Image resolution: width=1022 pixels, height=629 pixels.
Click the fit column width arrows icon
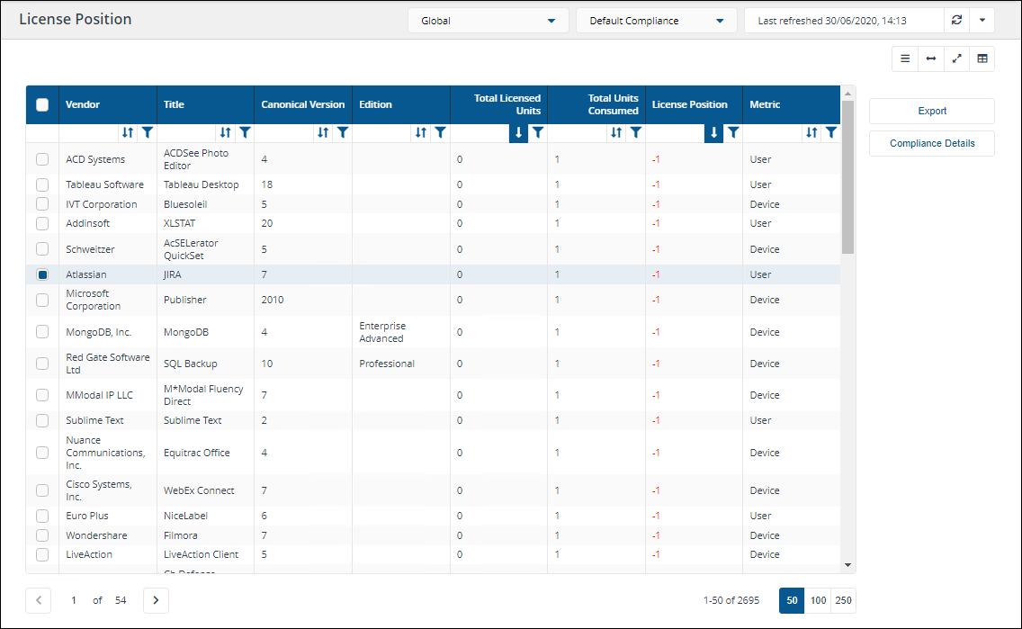931,58
